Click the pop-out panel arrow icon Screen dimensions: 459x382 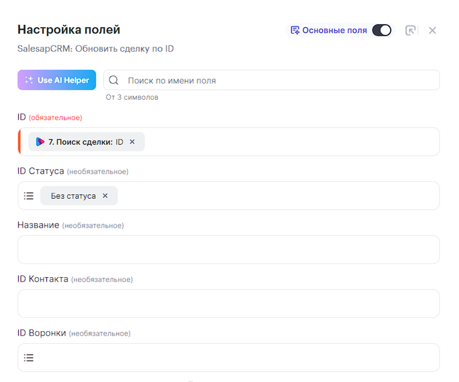coord(410,30)
